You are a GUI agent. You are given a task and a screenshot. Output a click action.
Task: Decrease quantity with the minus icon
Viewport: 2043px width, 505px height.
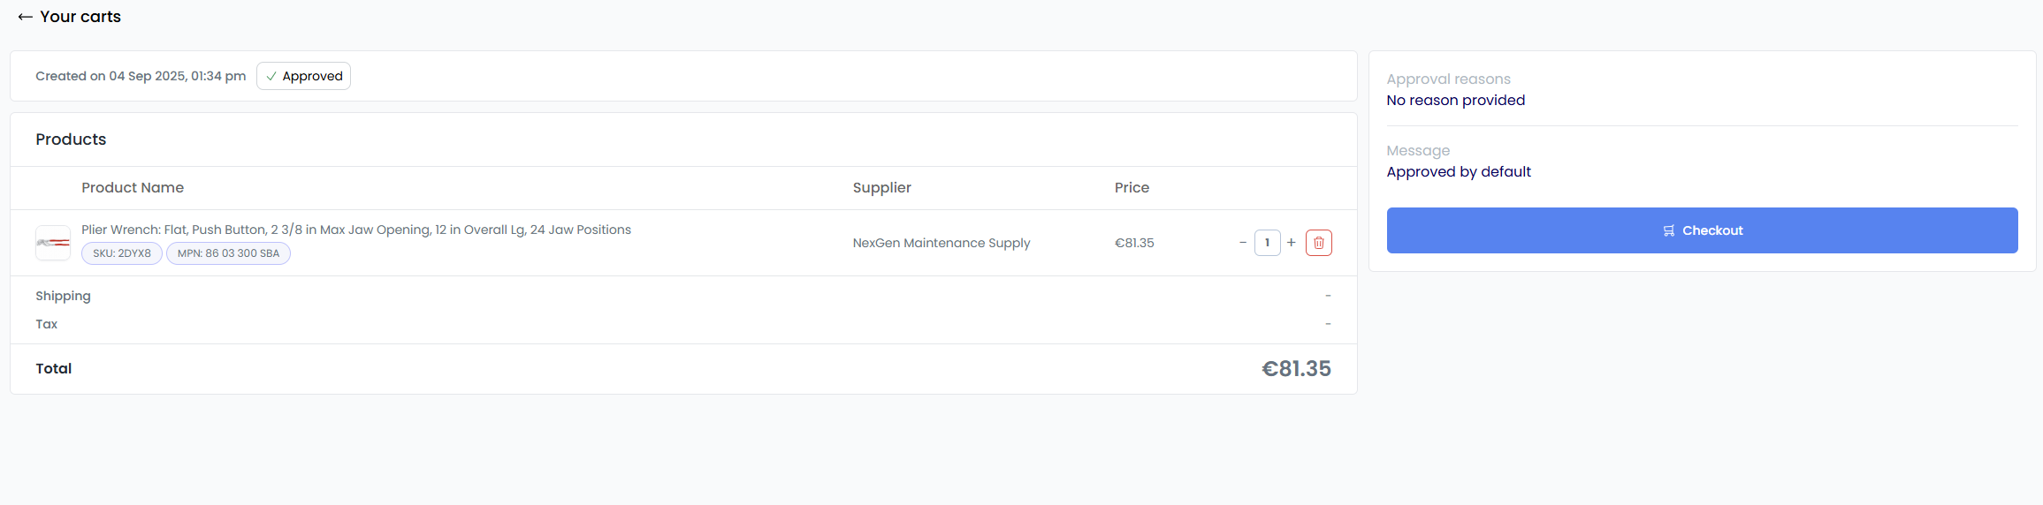point(1243,243)
